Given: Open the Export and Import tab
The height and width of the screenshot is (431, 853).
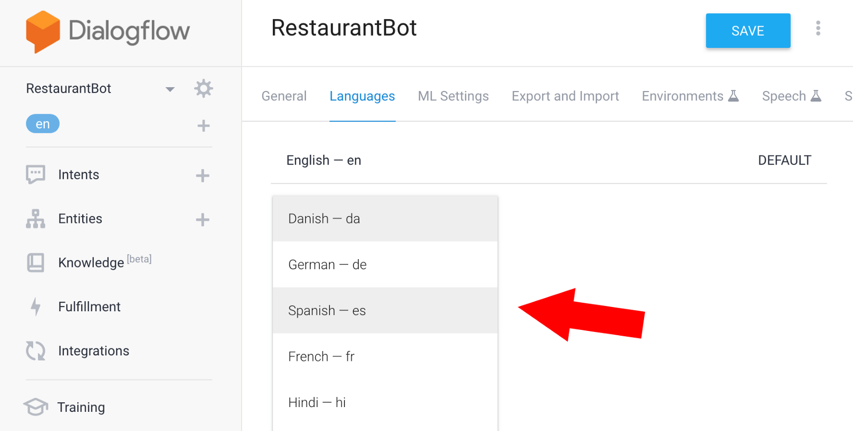Looking at the screenshot, I should tap(565, 96).
